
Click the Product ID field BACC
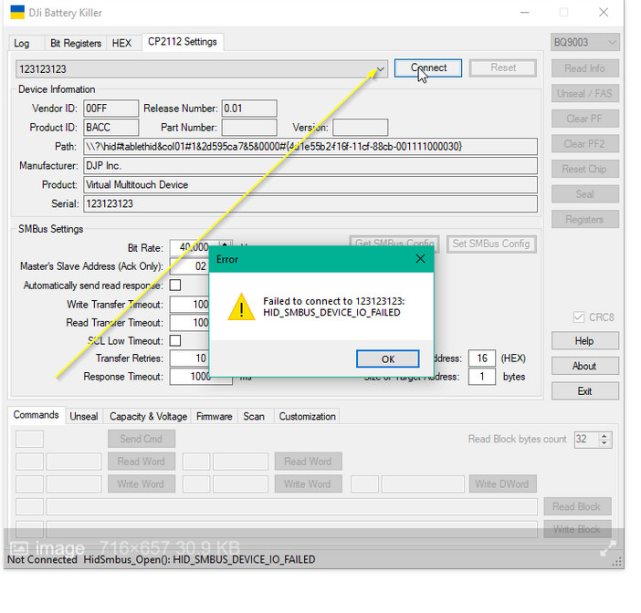(x=111, y=128)
